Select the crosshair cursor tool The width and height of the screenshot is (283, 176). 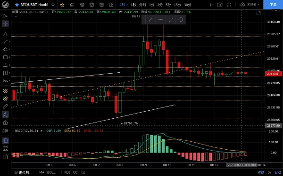click(x=5, y=24)
